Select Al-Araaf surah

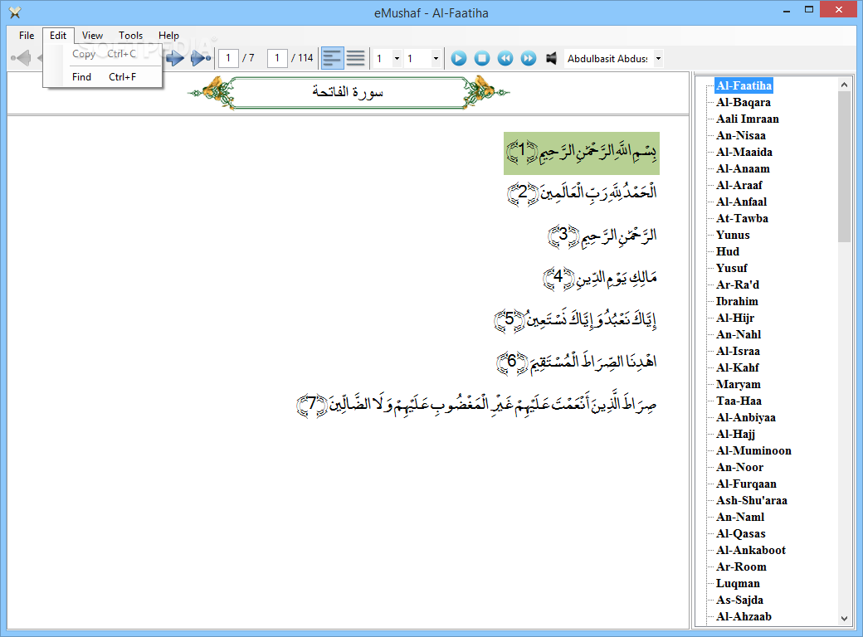click(739, 186)
